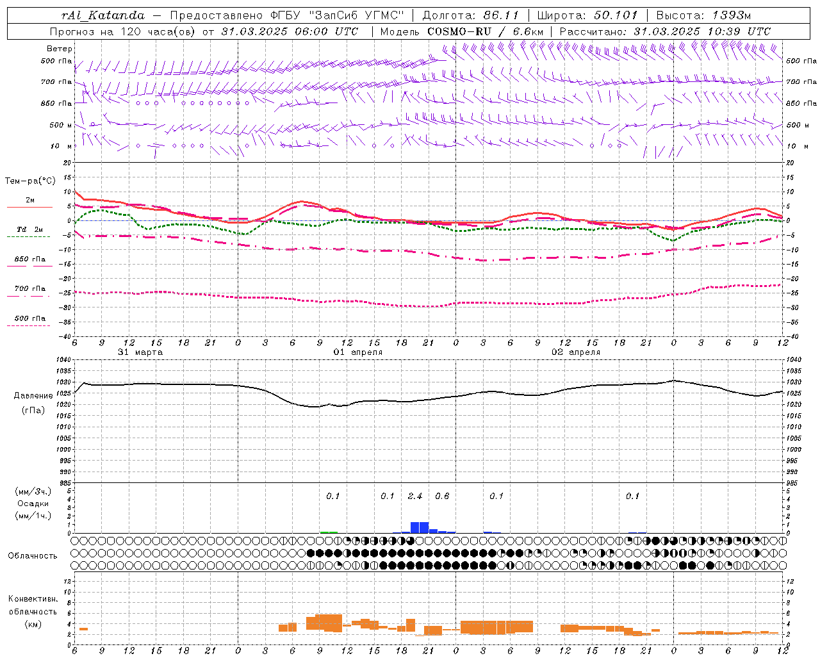Click the 0.6 precipitation amount
The image size is (820, 656).
click(442, 496)
